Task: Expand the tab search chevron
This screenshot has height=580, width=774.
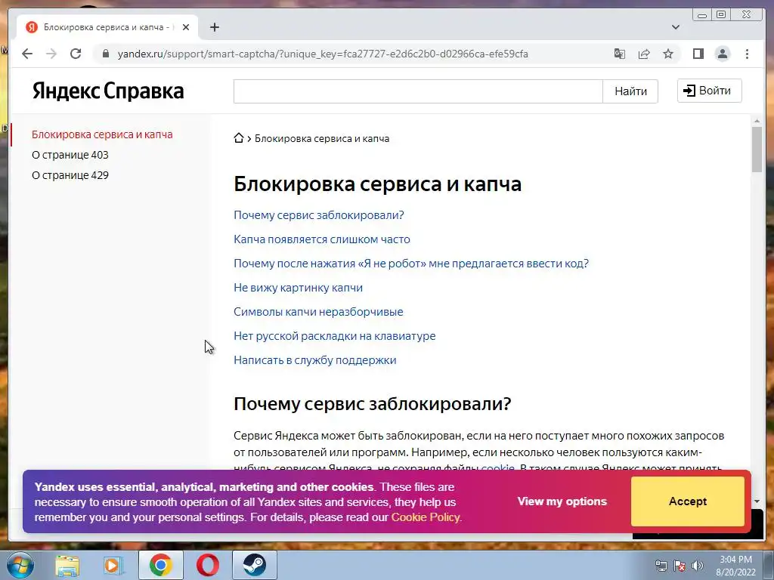Action: (676, 27)
